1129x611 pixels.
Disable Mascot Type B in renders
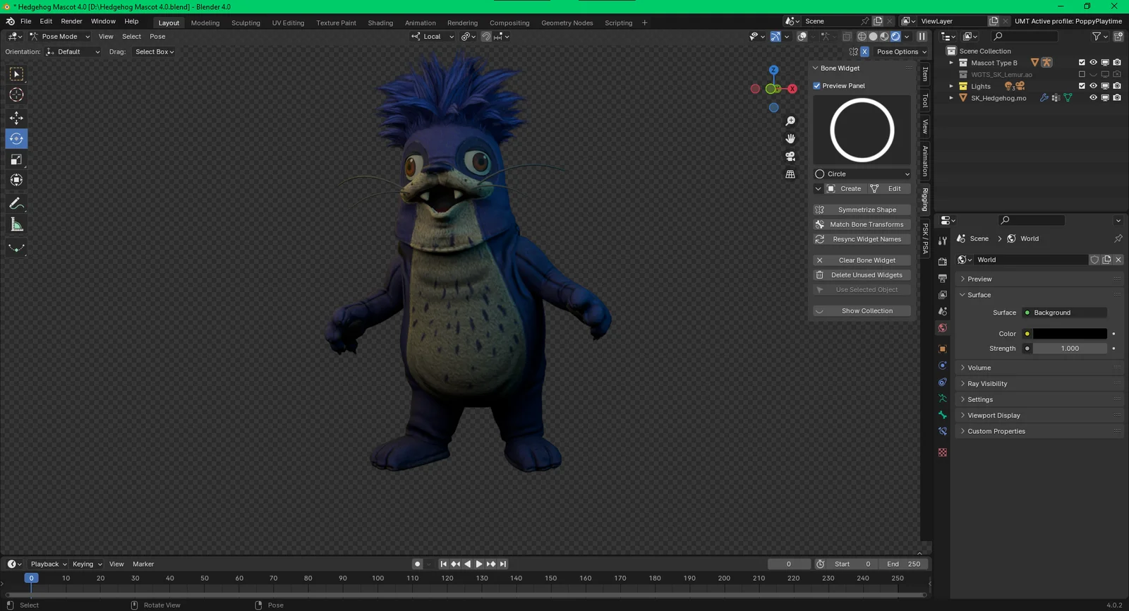click(1117, 63)
